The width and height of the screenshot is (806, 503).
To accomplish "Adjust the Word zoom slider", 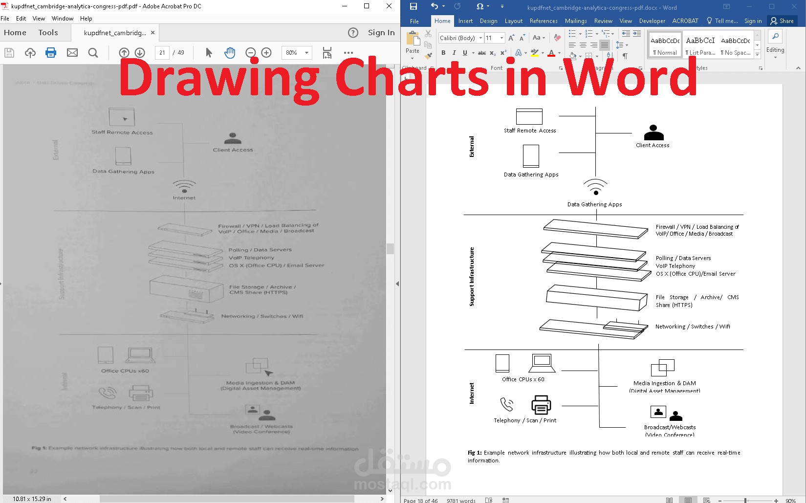I will (745, 501).
